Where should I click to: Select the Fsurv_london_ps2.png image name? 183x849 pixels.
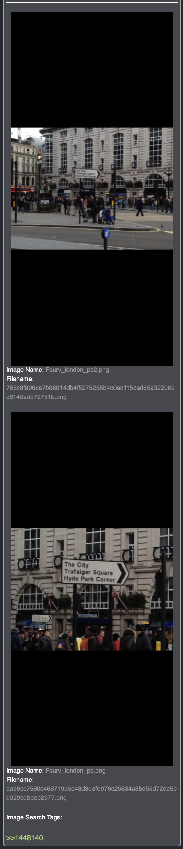77,370
